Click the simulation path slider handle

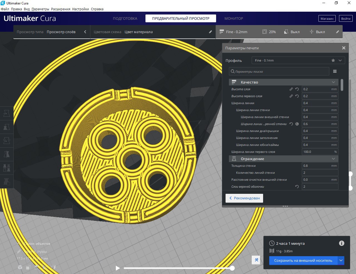232,268
